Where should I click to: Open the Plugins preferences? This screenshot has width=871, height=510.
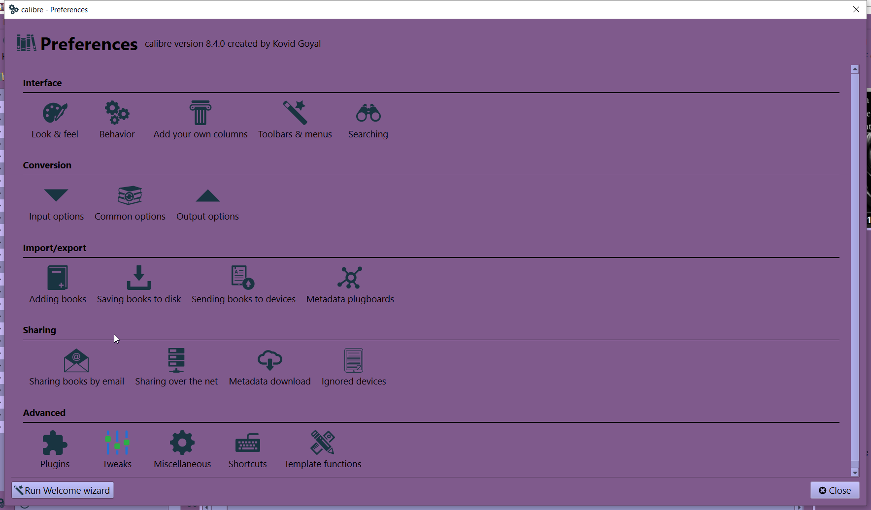(55, 450)
